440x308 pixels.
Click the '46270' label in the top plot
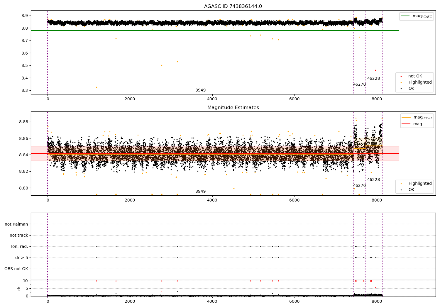pos(359,84)
